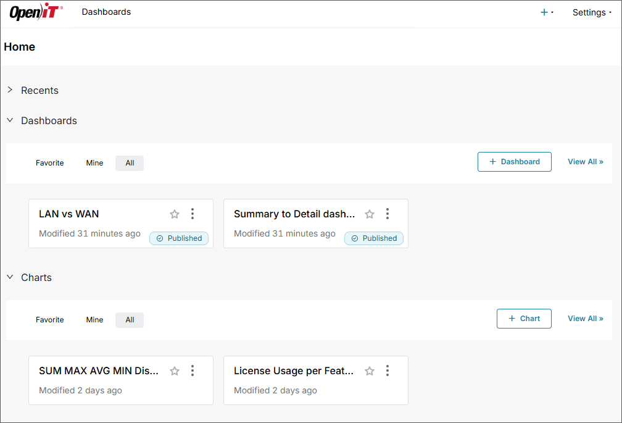This screenshot has width=622, height=423.
Task: Collapse the Charts section
Action: click(x=10, y=277)
